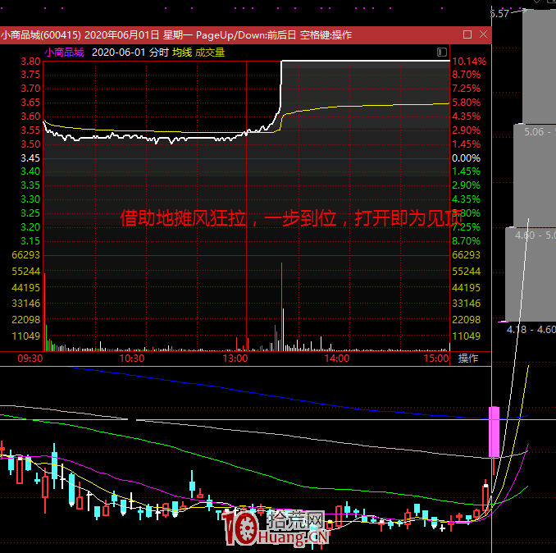Click the 14:00 time axis label

336,359
